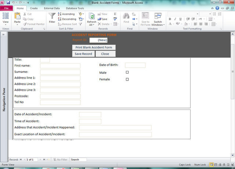Viewport: 235px width, 169px height.
Task: Click the Save Record button
Action: click(83, 54)
